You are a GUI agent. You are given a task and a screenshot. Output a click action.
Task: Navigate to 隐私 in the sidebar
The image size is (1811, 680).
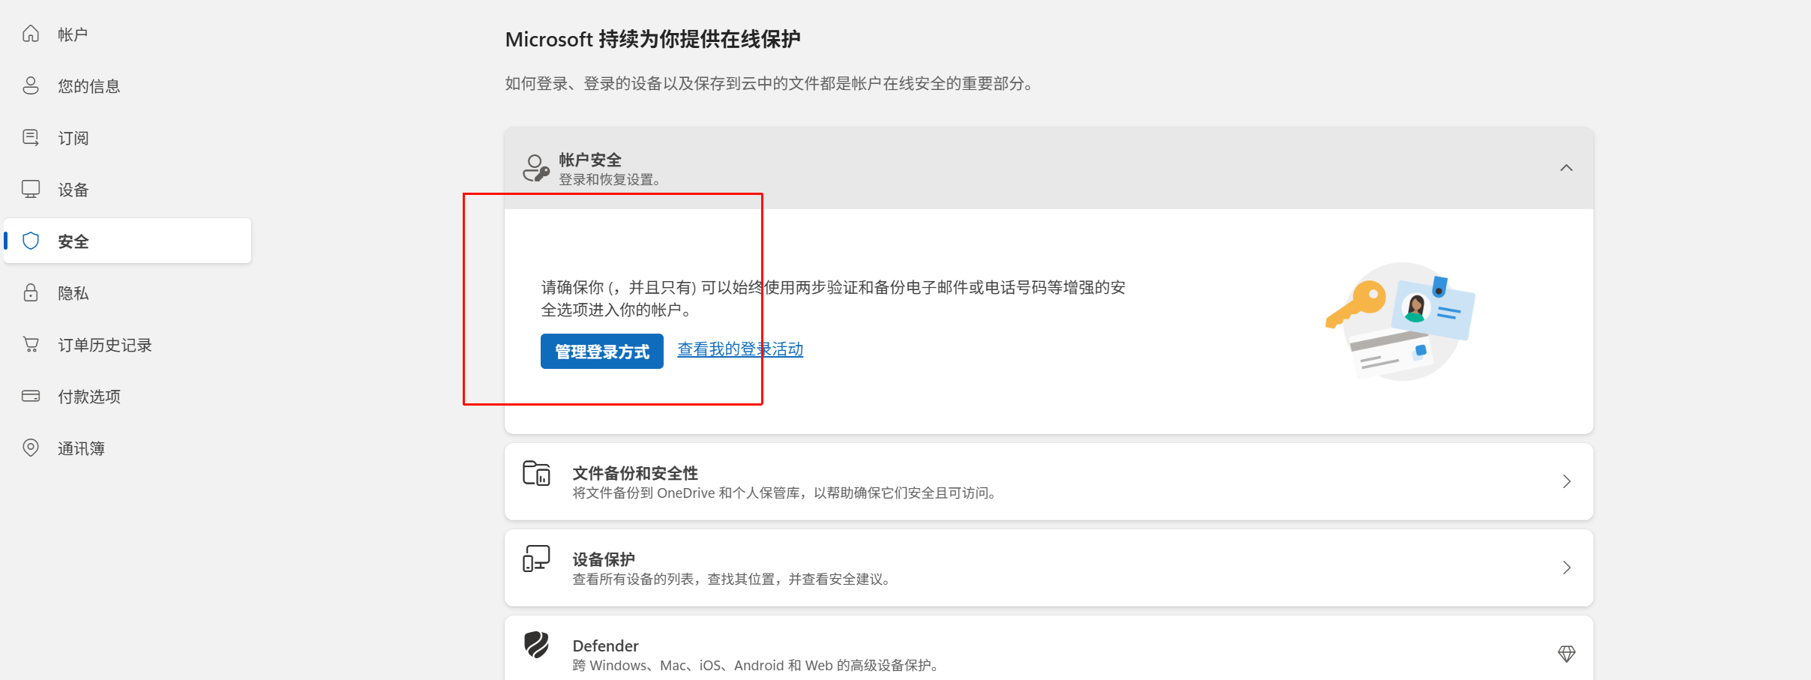click(x=127, y=292)
